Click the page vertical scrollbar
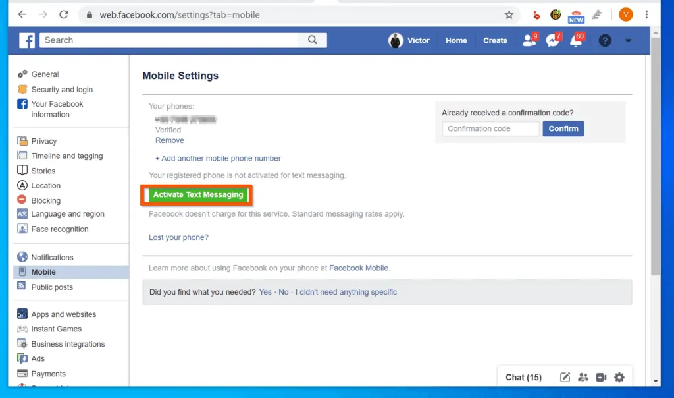674x398 pixels. 655,156
